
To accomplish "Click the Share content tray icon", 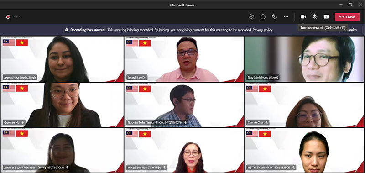I will point(326,17).
